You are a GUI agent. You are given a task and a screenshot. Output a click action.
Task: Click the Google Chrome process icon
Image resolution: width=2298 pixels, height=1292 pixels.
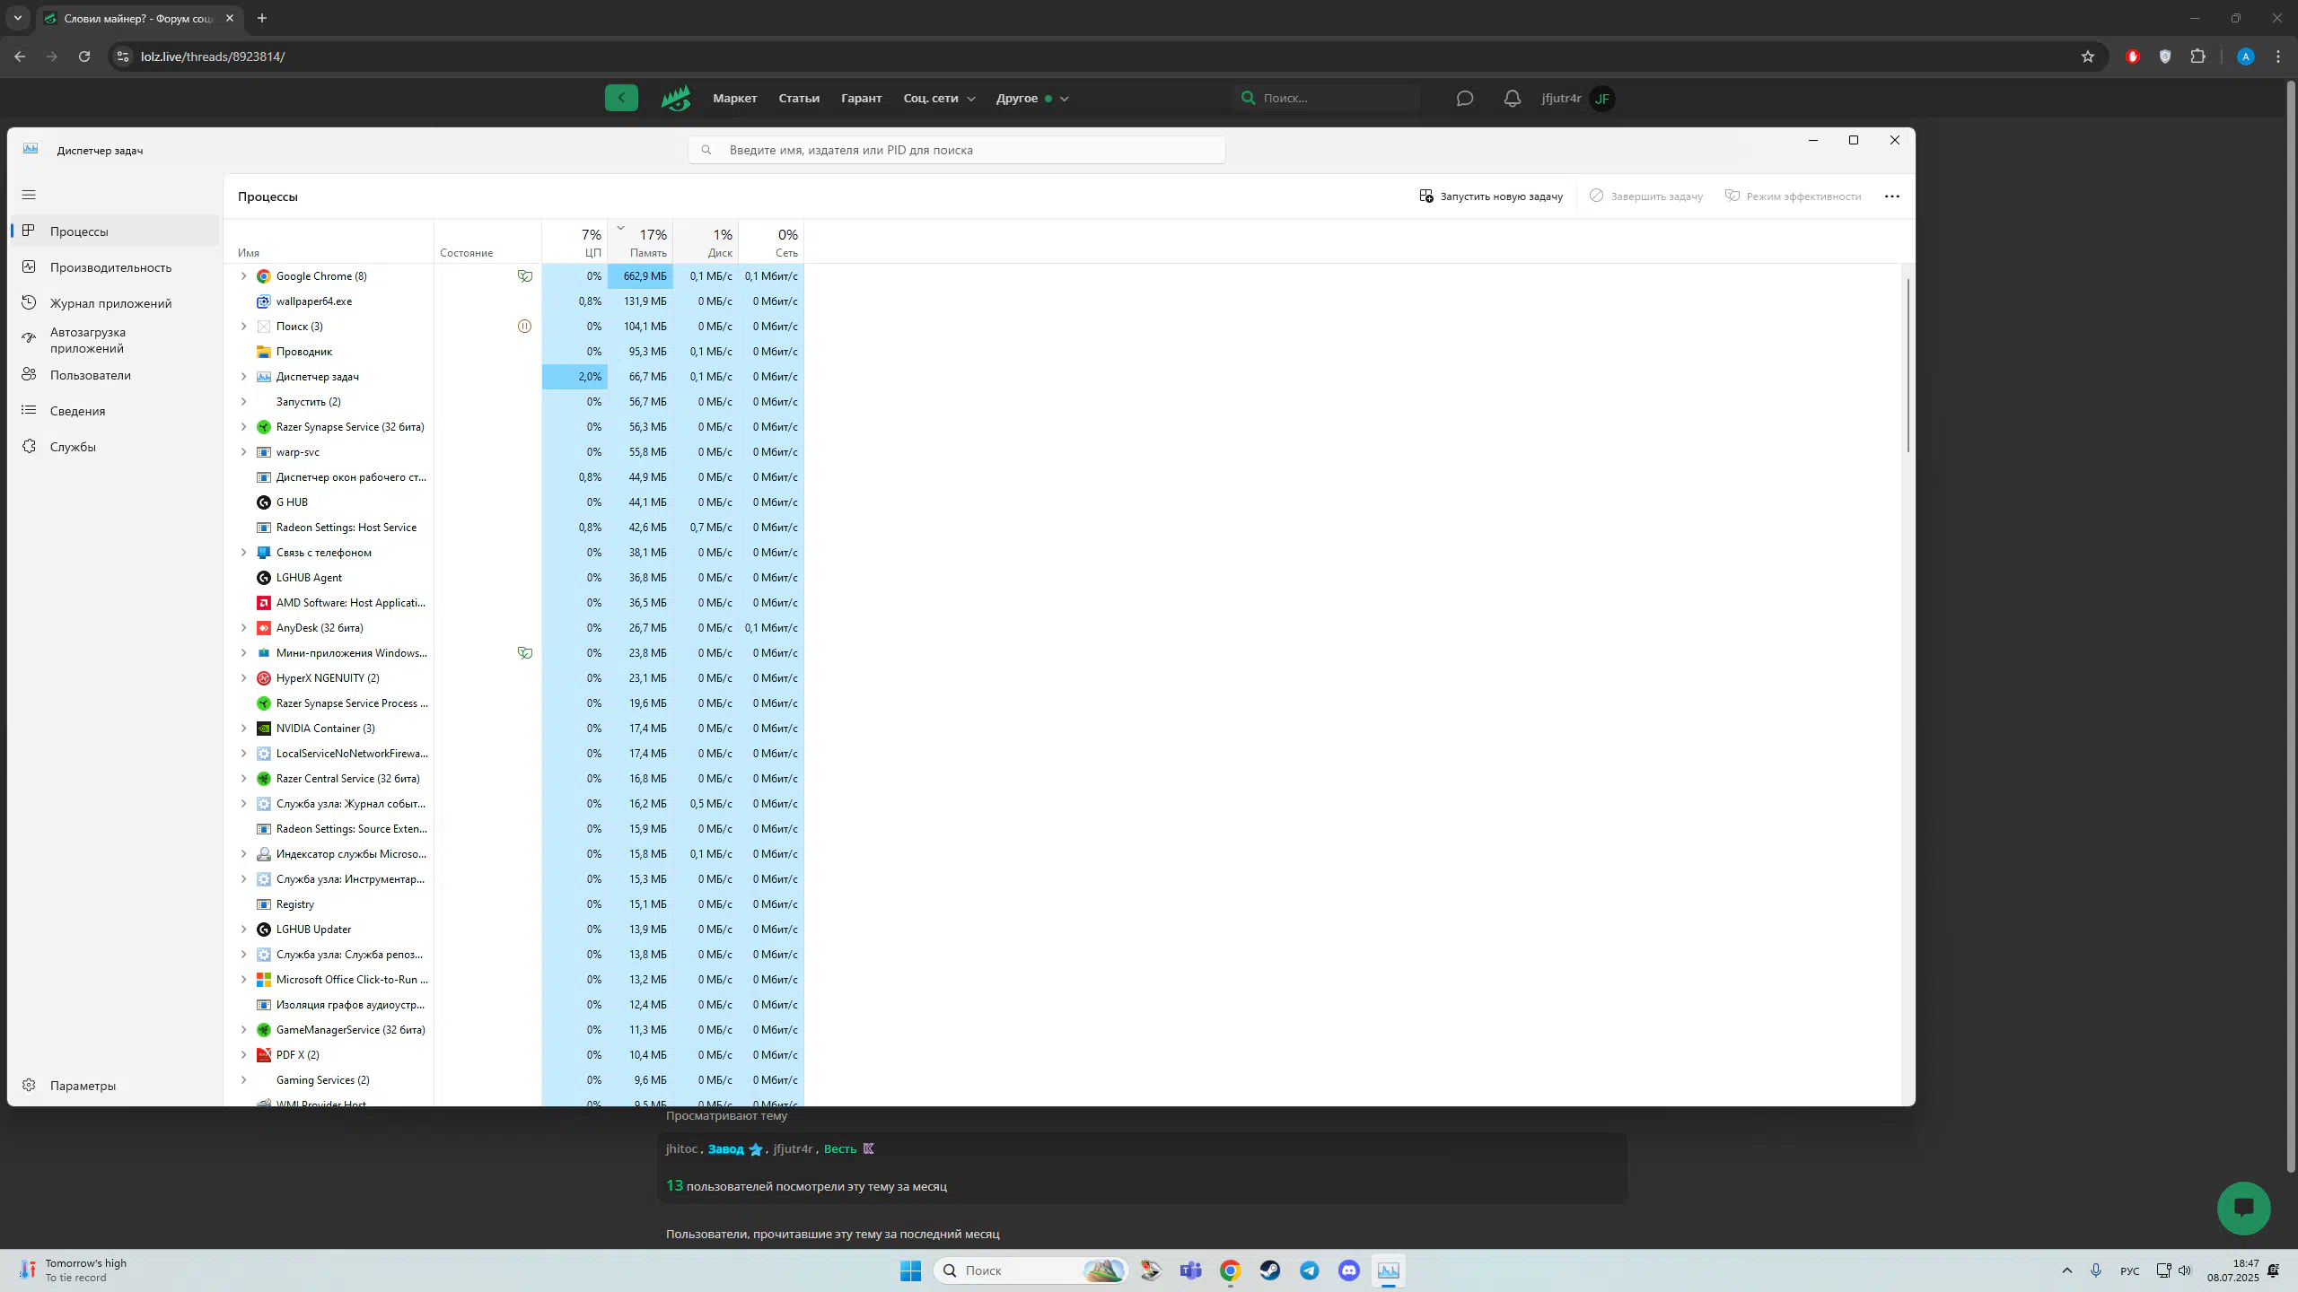pos(264,276)
